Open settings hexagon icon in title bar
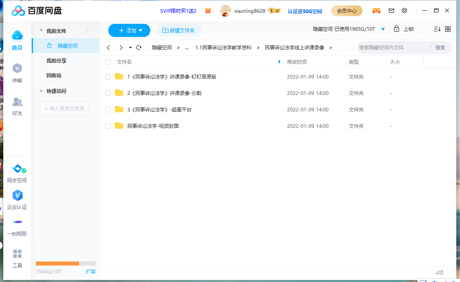The height and width of the screenshot is (282, 460). [x=404, y=11]
